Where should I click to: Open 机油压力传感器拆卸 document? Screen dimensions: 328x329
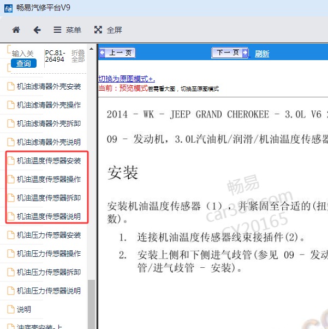tap(49, 272)
